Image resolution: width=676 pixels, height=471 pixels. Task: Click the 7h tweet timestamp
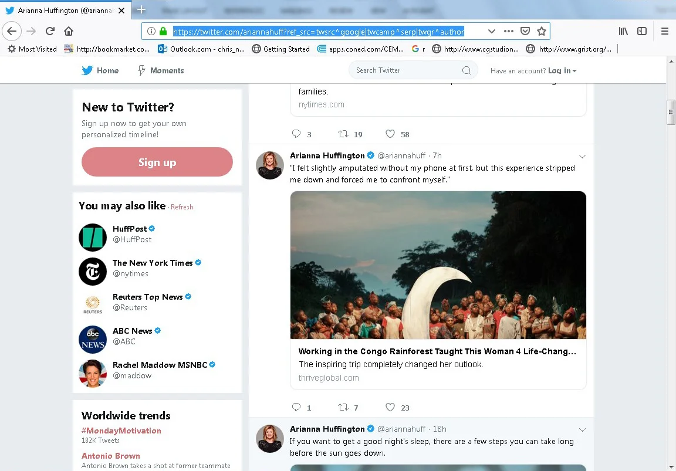point(437,155)
